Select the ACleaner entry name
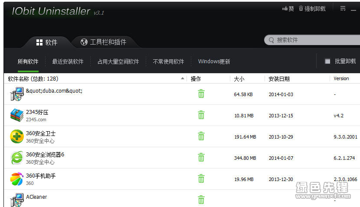 36,197
